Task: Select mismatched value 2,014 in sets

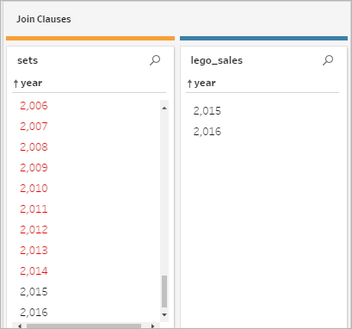Action: [34, 271]
